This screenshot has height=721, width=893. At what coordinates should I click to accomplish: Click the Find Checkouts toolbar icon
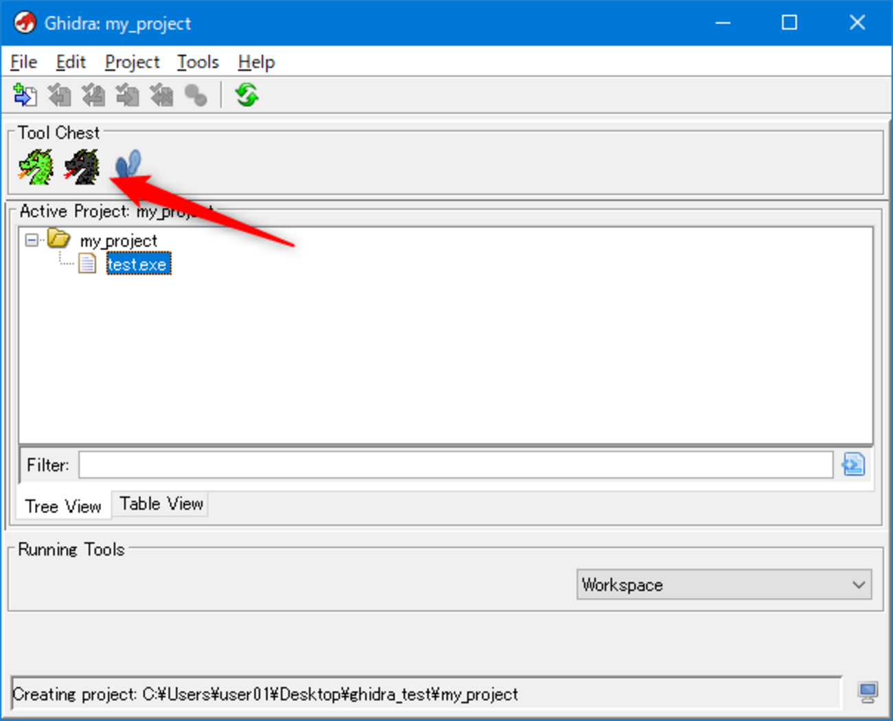196,95
